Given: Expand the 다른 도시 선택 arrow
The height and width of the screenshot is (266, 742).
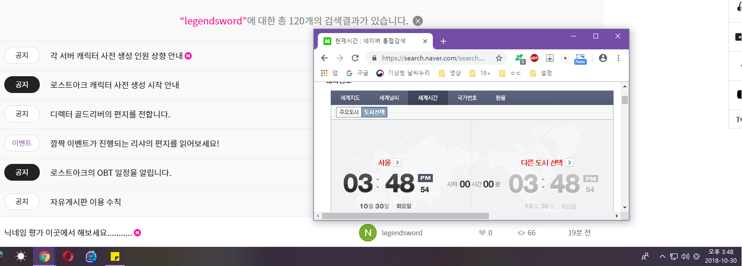Looking at the screenshot, I should [x=569, y=162].
